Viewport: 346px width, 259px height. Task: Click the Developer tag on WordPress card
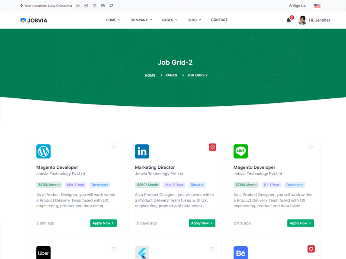100,185
